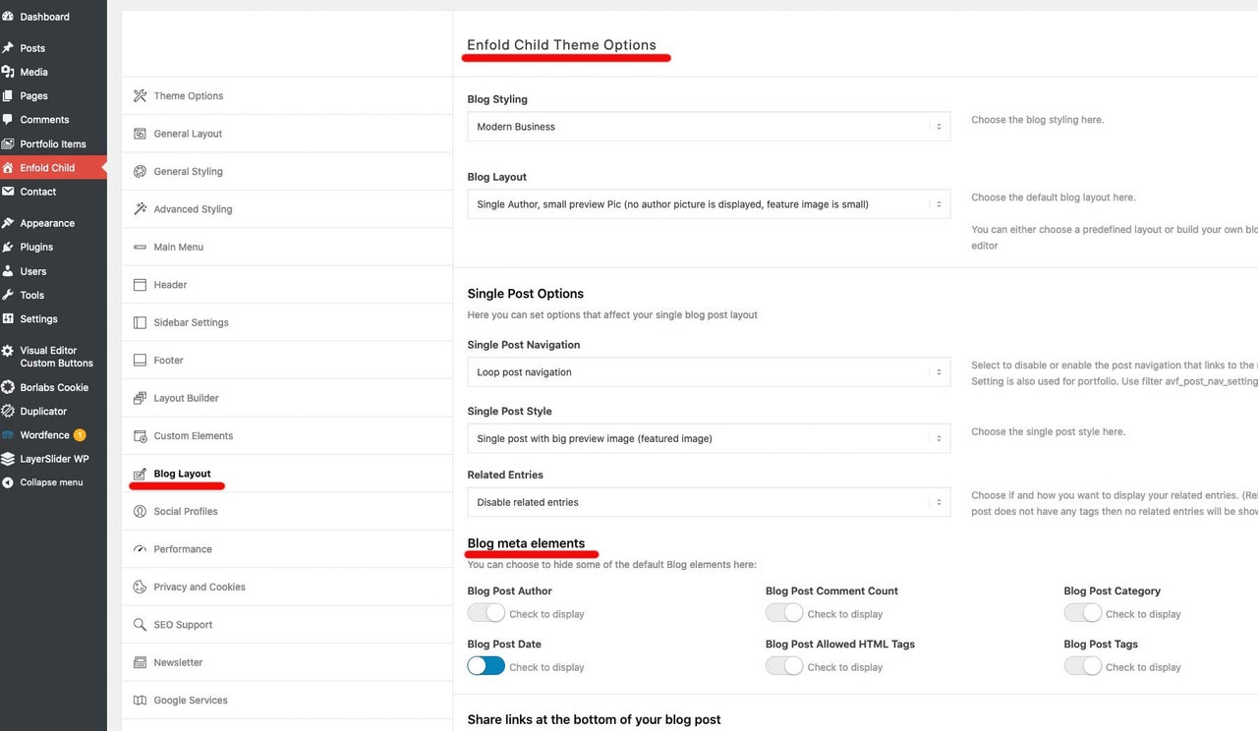The image size is (1258, 731).
Task: Disable the Blog Post Date switch
Action: [486, 666]
